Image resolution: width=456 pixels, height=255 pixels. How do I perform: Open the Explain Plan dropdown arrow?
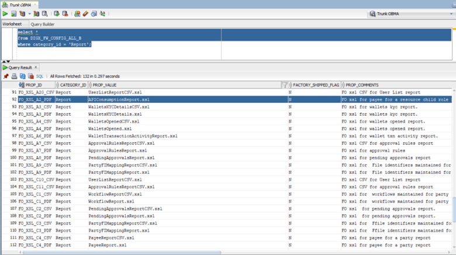click(29, 13)
